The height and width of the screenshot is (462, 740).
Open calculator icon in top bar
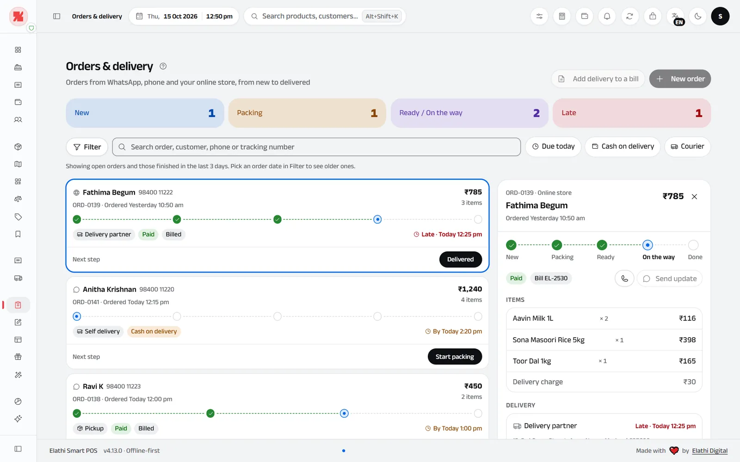pyautogui.click(x=562, y=16)
